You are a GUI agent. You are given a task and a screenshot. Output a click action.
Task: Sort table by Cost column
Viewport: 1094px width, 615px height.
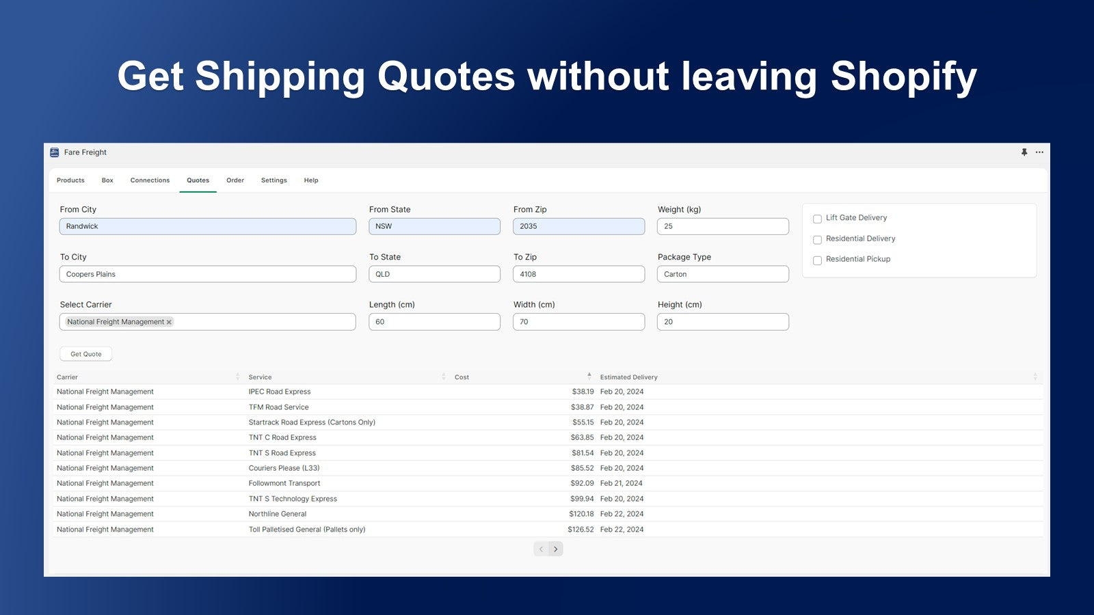pos(589,377)
